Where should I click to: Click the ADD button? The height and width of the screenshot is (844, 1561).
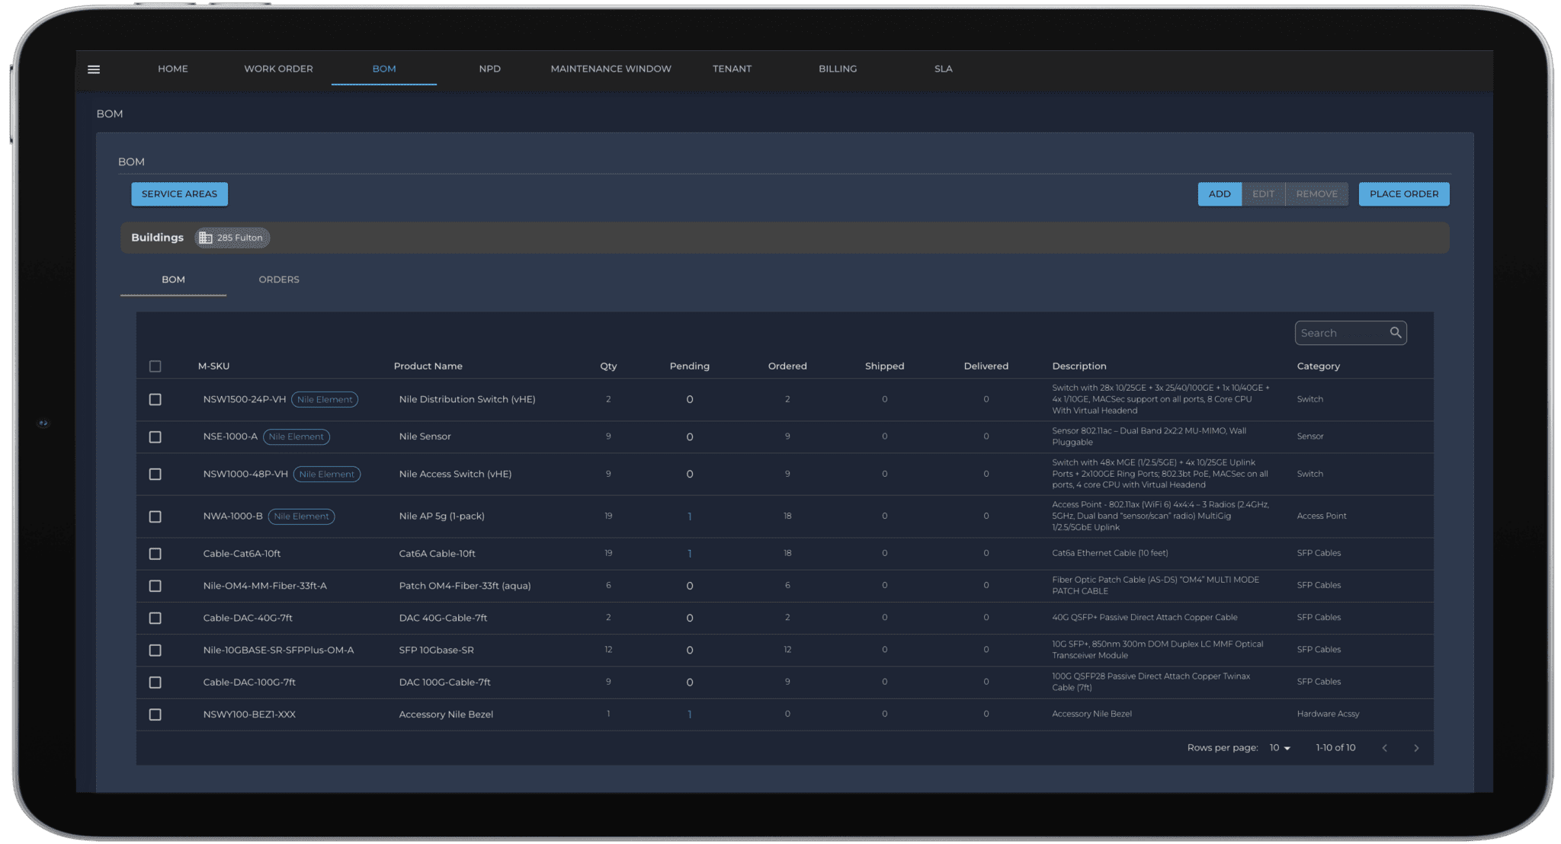coord(1220,193)
